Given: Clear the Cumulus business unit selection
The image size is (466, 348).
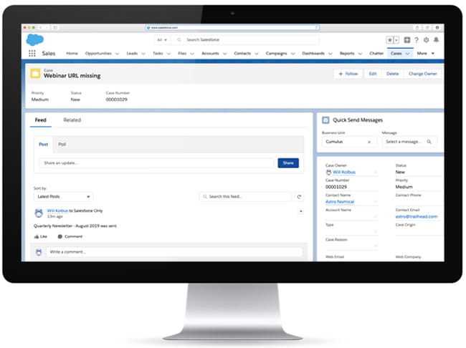Looking at the screenshot, I should (x=369, y=142).
